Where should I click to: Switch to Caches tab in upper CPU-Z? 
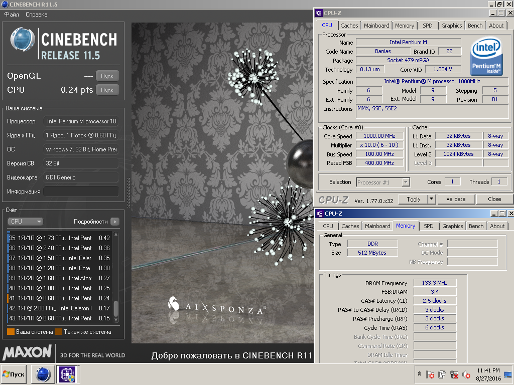pyautogui.click(x=349, y=26)
